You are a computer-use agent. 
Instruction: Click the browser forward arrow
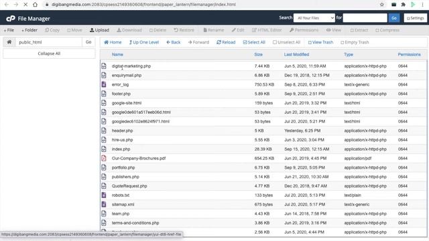point(16,5)
